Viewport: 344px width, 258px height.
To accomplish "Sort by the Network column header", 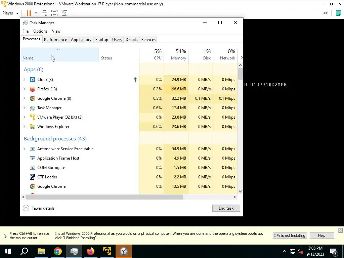I will click(225, 55).
